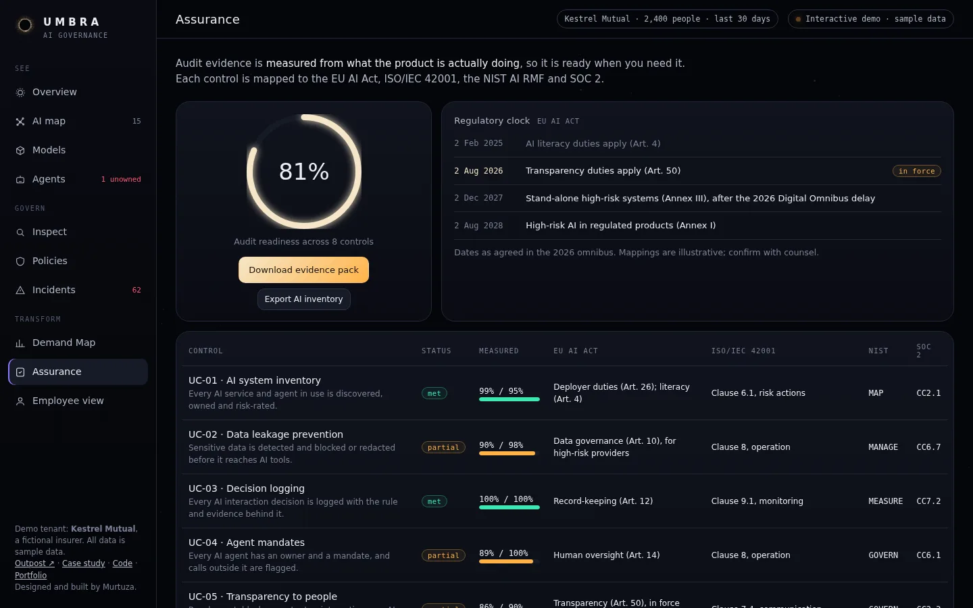
Task: Click the 81% audit readiness ring
Action: pos(304,172)
